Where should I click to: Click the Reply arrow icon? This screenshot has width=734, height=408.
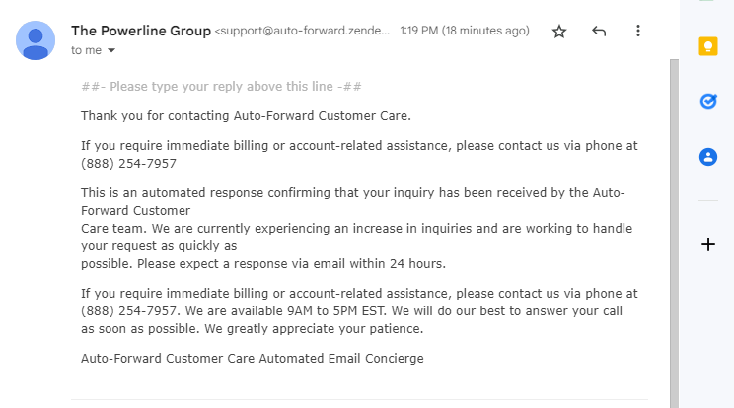pyautogui.click(x=599, y=31)
